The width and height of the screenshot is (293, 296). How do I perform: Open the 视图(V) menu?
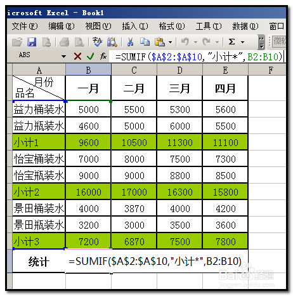point(98,26)
